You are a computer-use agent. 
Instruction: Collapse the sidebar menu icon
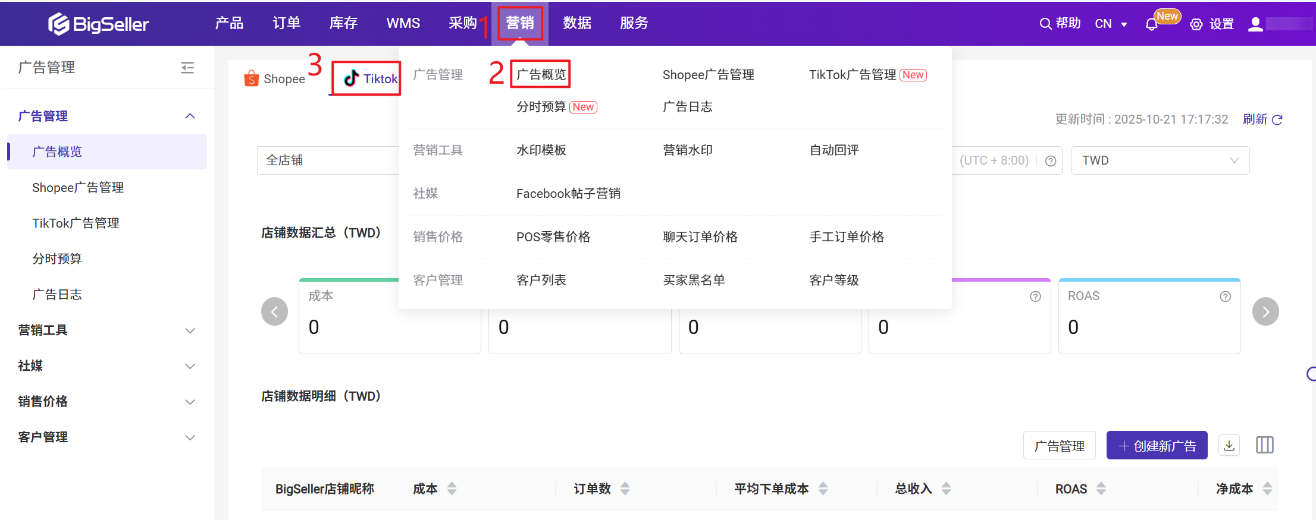187,68
